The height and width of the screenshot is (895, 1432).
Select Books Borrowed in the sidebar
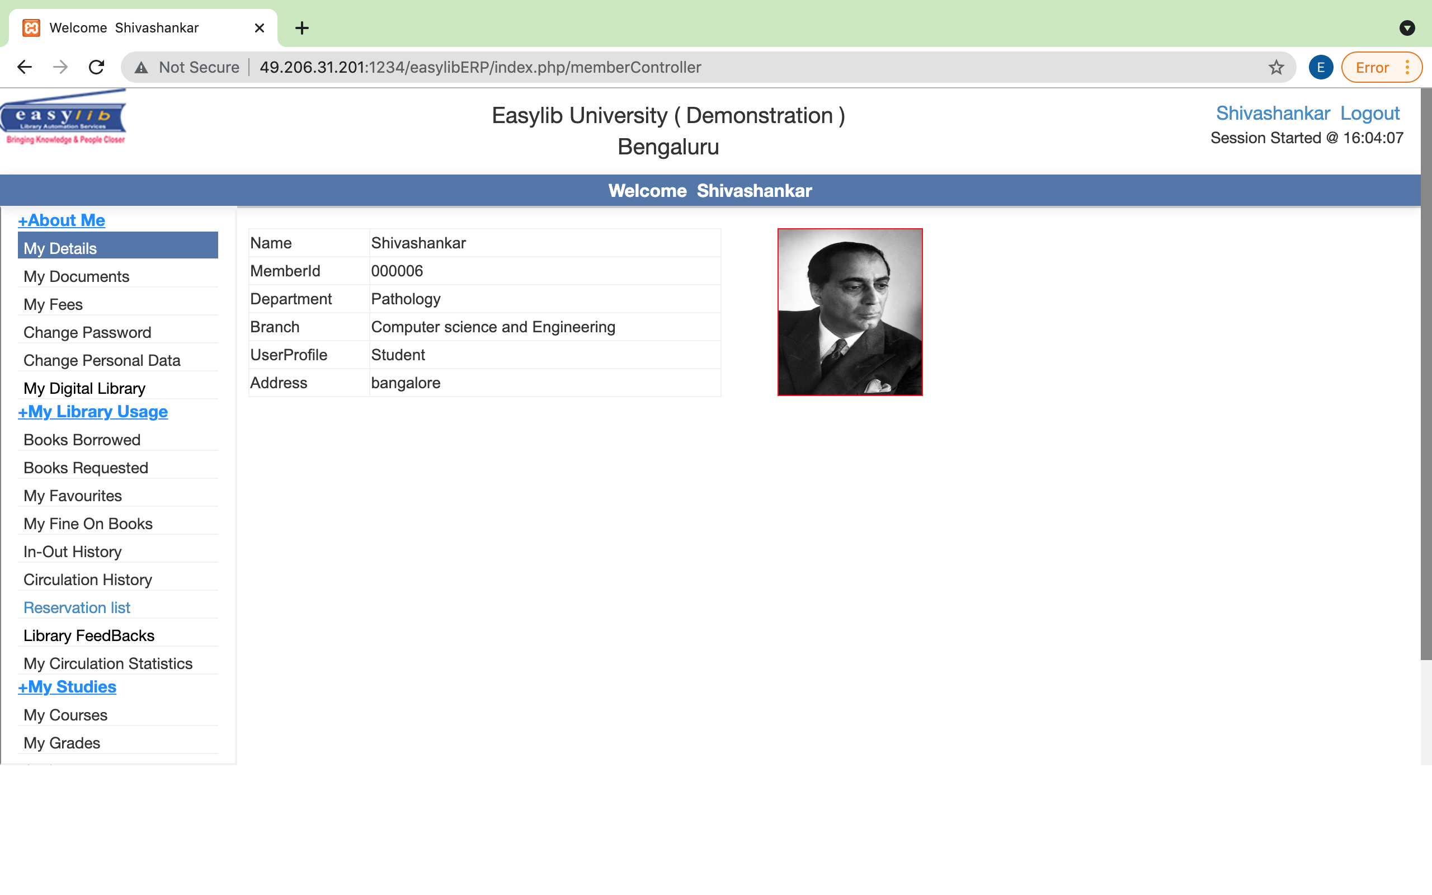click(82, 439)
